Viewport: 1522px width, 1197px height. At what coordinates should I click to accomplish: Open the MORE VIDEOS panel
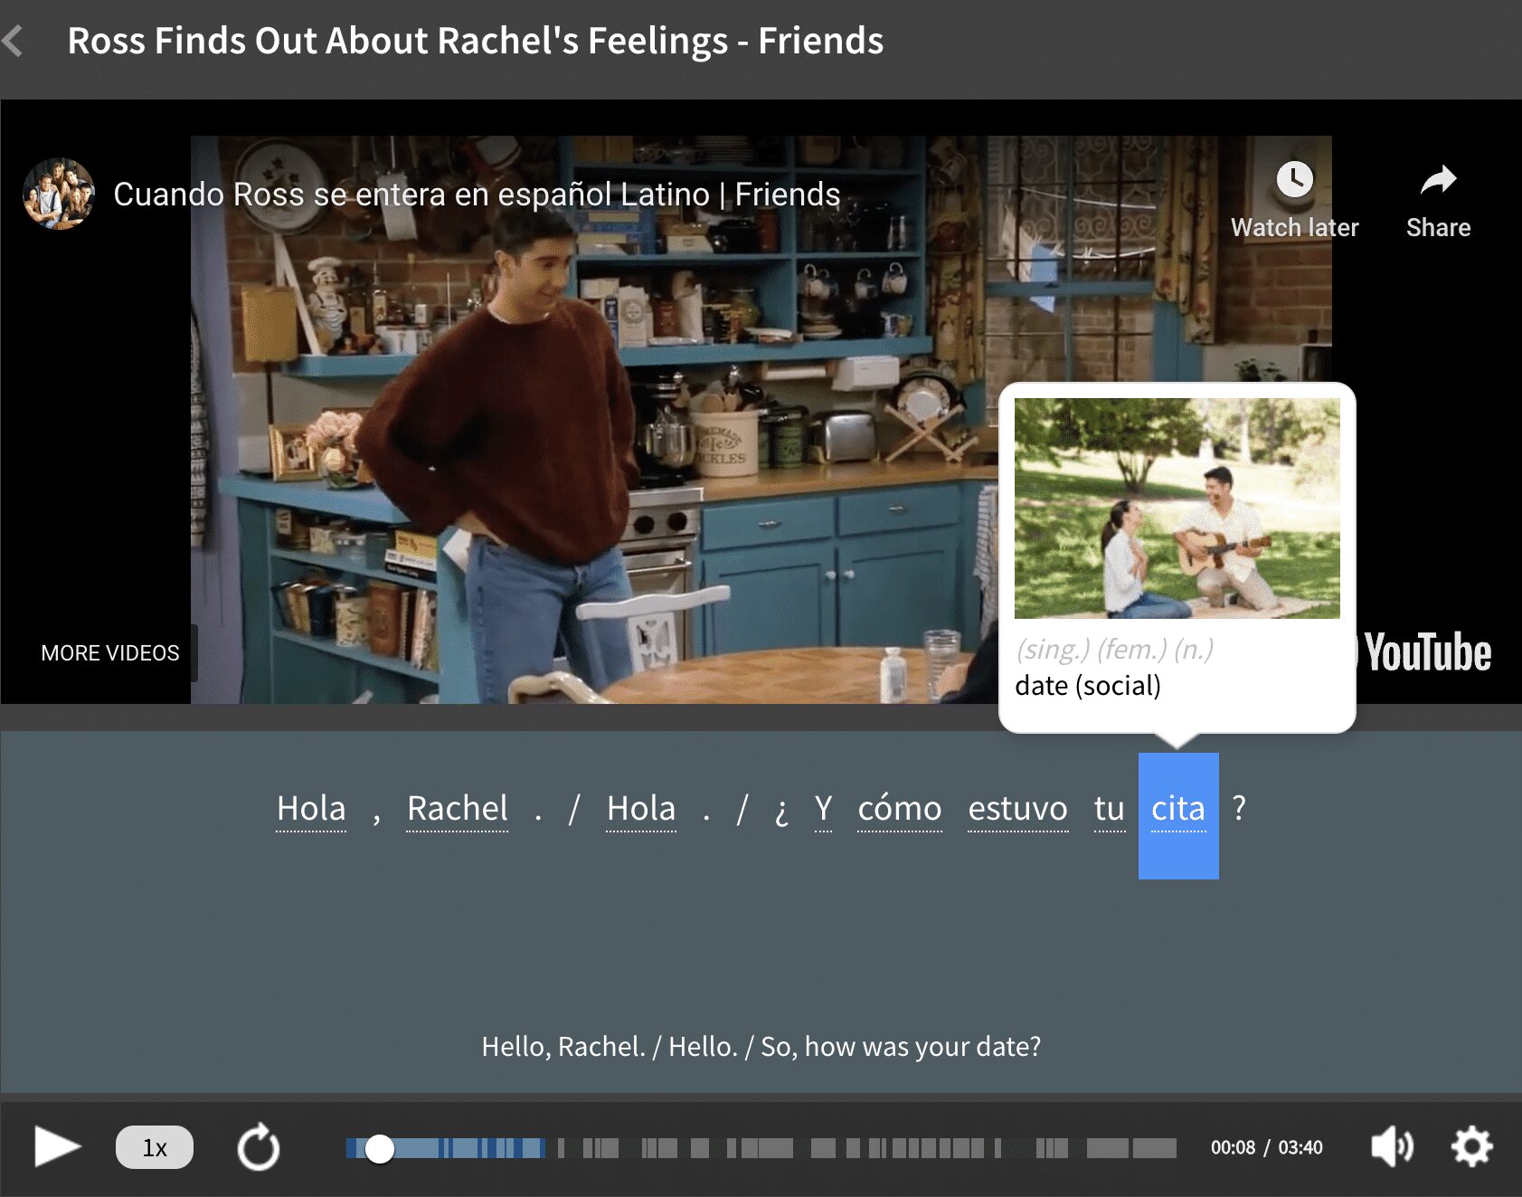pyautogui.click(x=110, y=652)
